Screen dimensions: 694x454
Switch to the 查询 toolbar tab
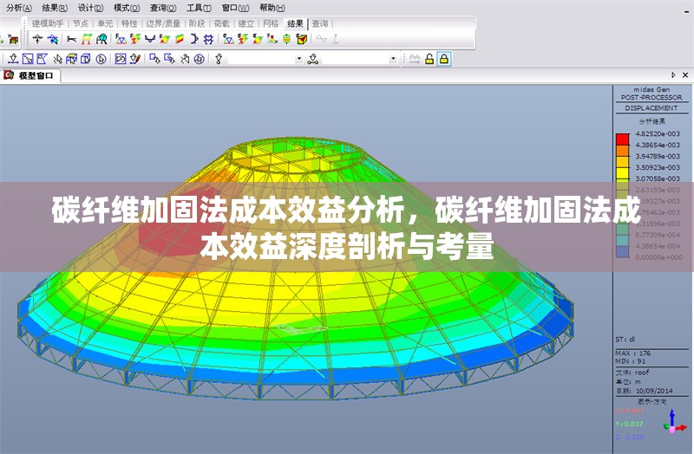[319, 23]
